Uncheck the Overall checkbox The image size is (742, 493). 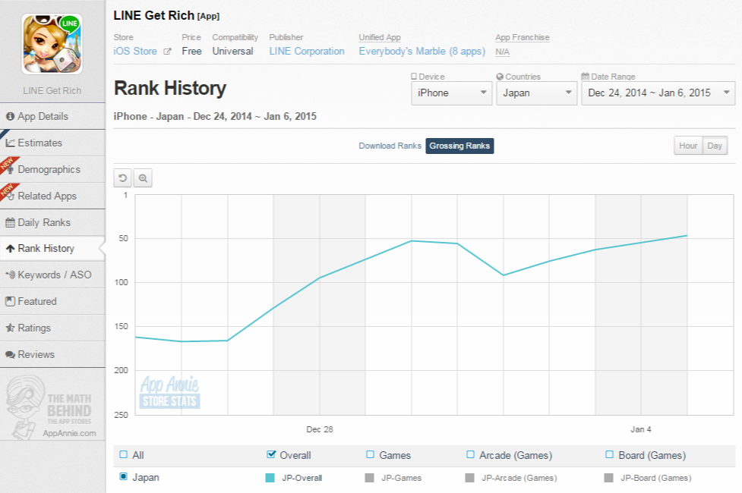(x=270, y=455)
